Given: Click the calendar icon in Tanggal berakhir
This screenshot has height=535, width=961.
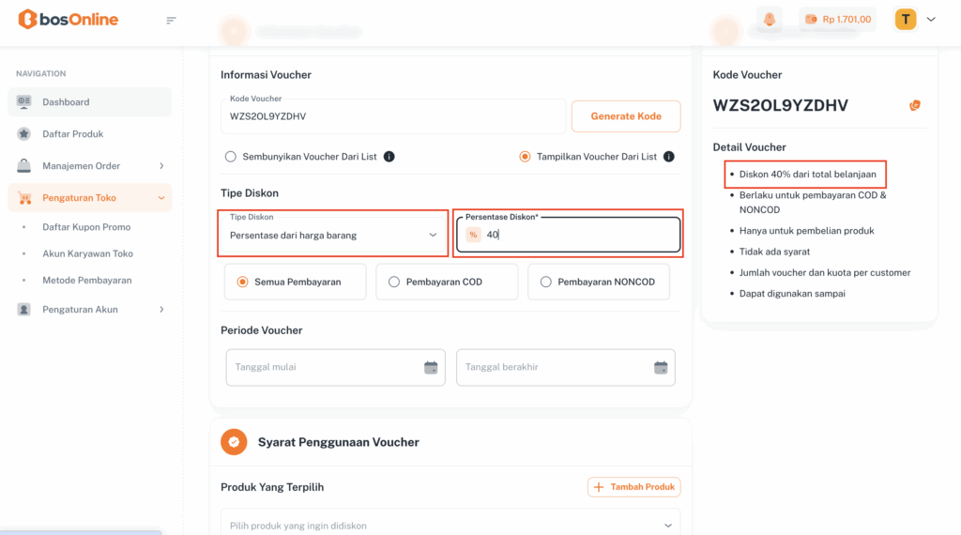Looking at the screenshot, I should click(661, 367).
